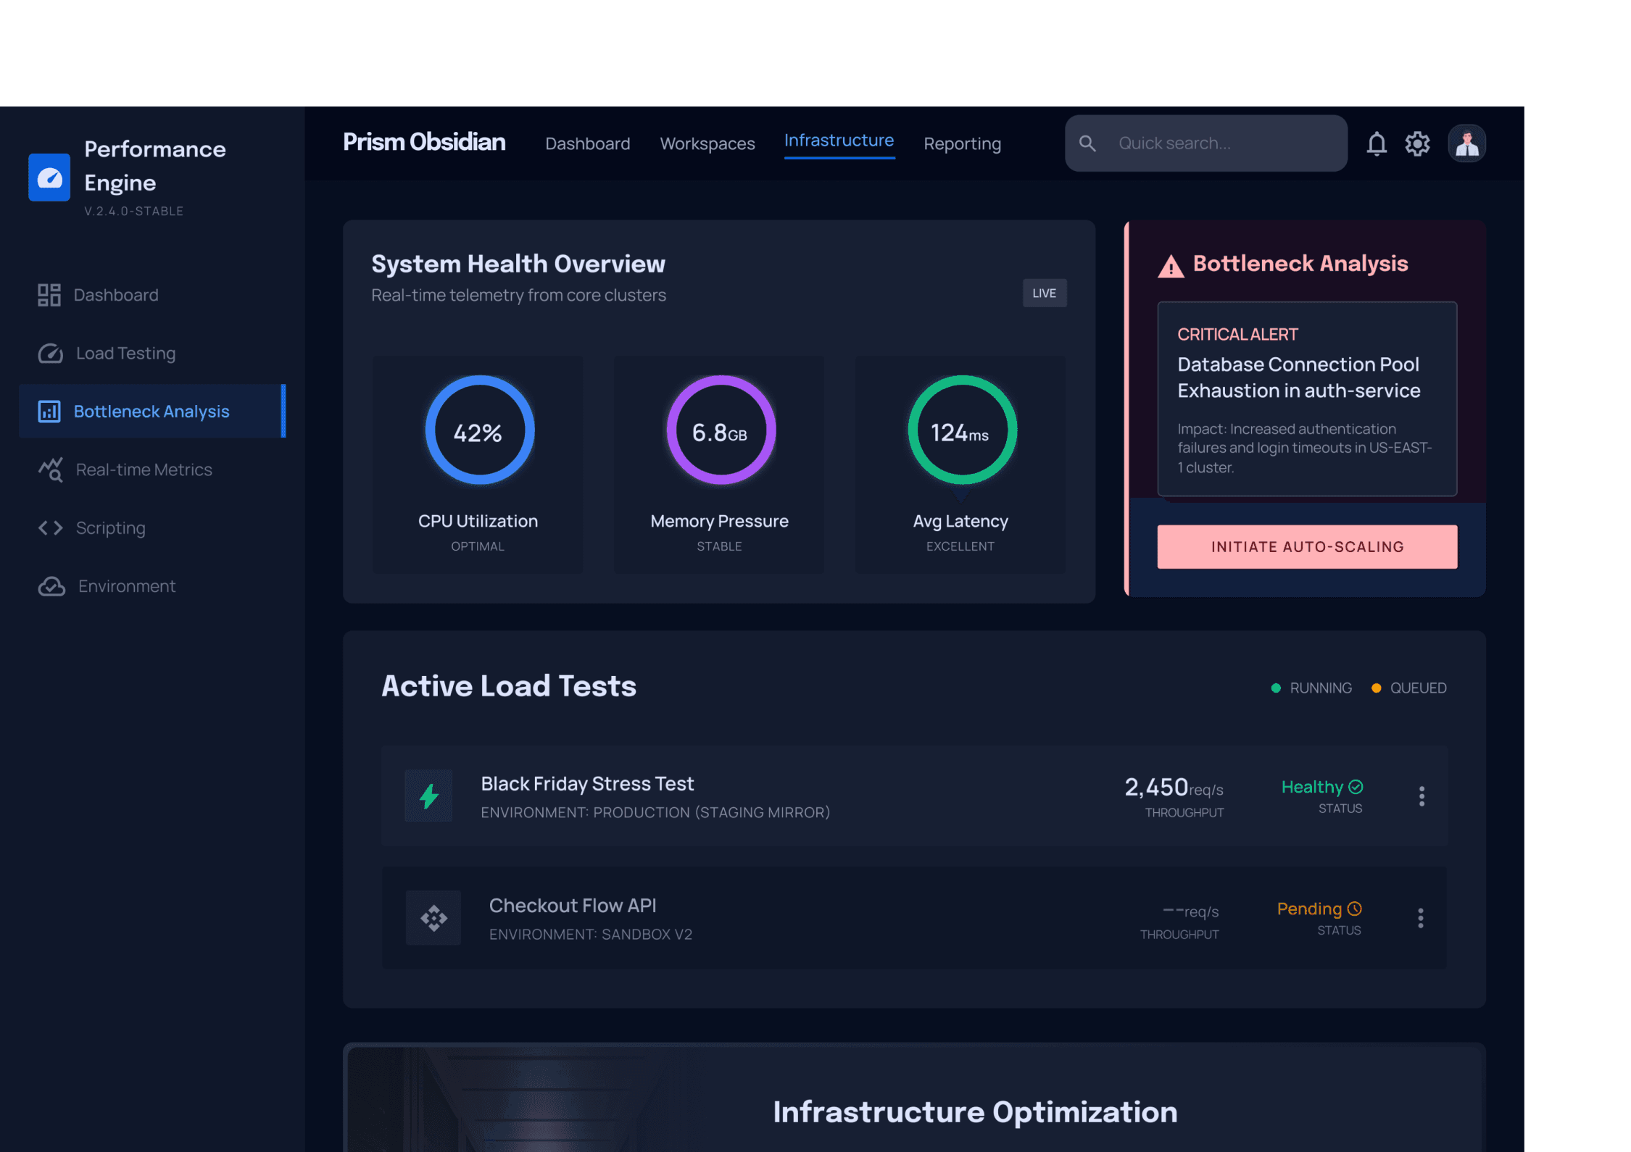Click the LIVE badge in System Health
1631x1152 pixels.
1044,293
